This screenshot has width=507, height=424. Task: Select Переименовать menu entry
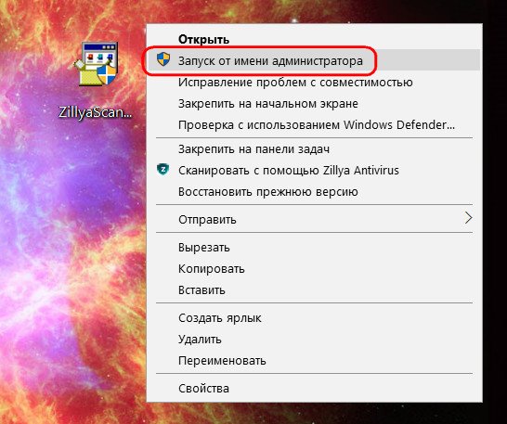pos(314,360)
